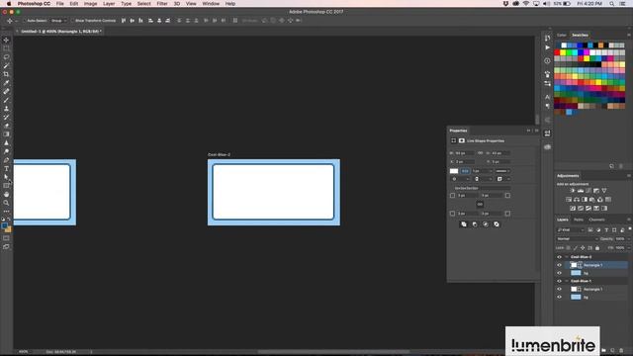This screenshot has width=633, height=356.
Task: Hide Rectangle 1 in Cool-Blue-1 group
Action: (x=559, y=289)
